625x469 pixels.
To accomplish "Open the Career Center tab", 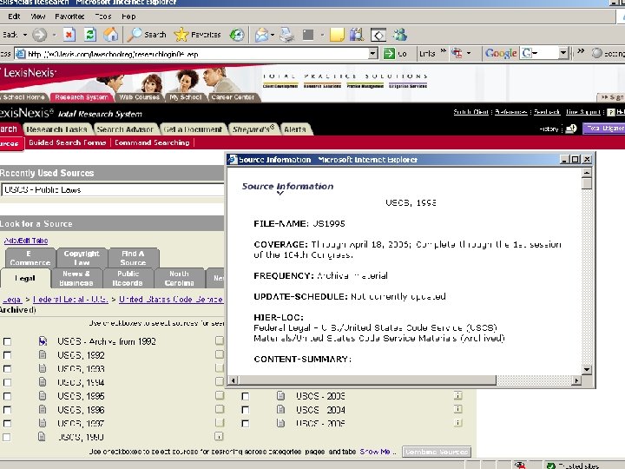I will pos(233,97).
